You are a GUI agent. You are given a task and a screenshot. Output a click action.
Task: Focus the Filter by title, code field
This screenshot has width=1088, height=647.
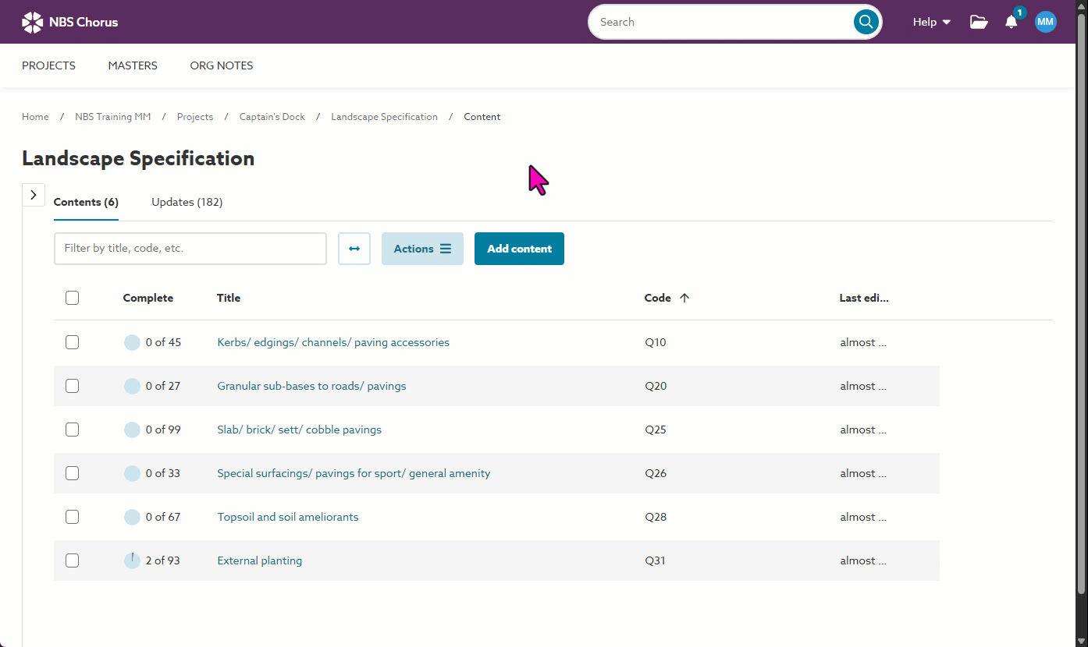[x=190, y=249]
